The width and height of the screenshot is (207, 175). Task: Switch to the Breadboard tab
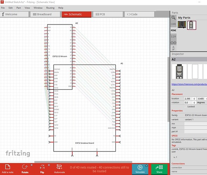(x=45, y=14)
